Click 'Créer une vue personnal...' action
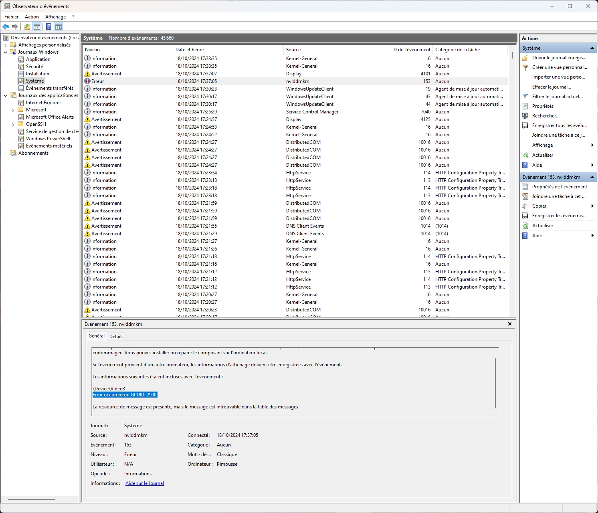This screenshot has height=513, width=598. coord(559,67)
